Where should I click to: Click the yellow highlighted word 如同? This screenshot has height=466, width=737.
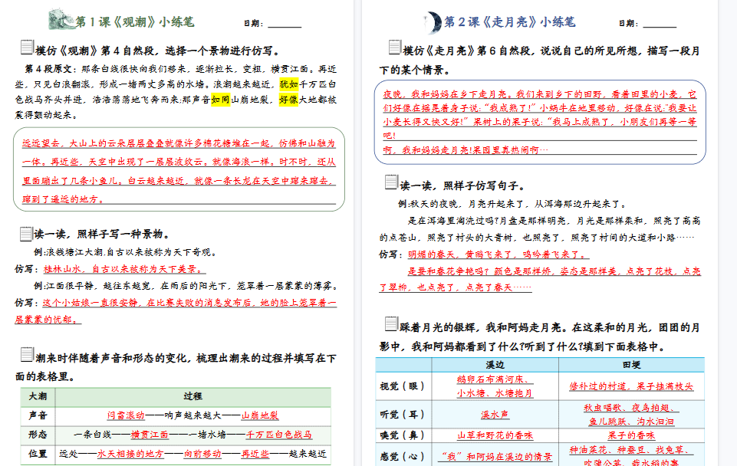[x=220, y=100]
